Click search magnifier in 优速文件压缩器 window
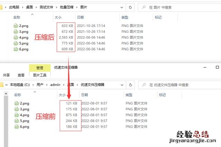 point(144,85)
